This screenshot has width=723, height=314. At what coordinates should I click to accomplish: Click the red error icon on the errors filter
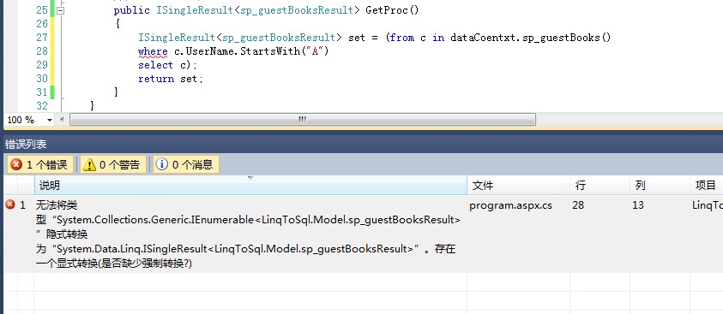click(x=16, y=164)
